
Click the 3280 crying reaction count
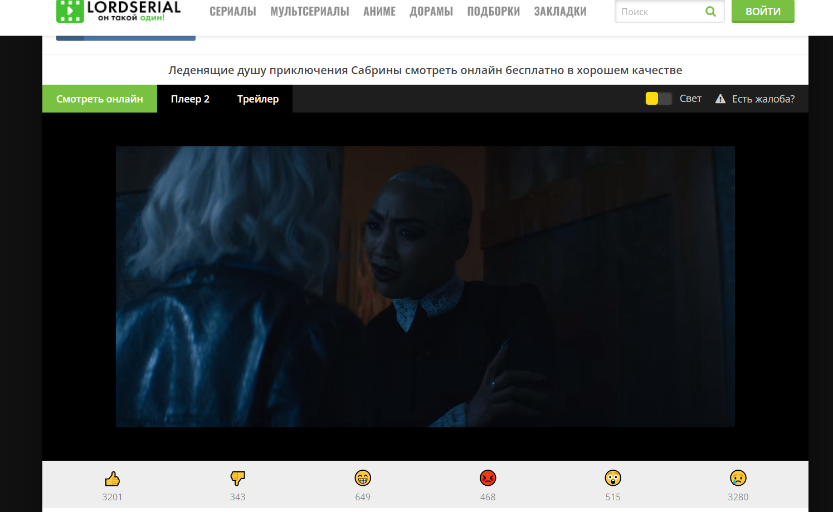tap(738, 497)
